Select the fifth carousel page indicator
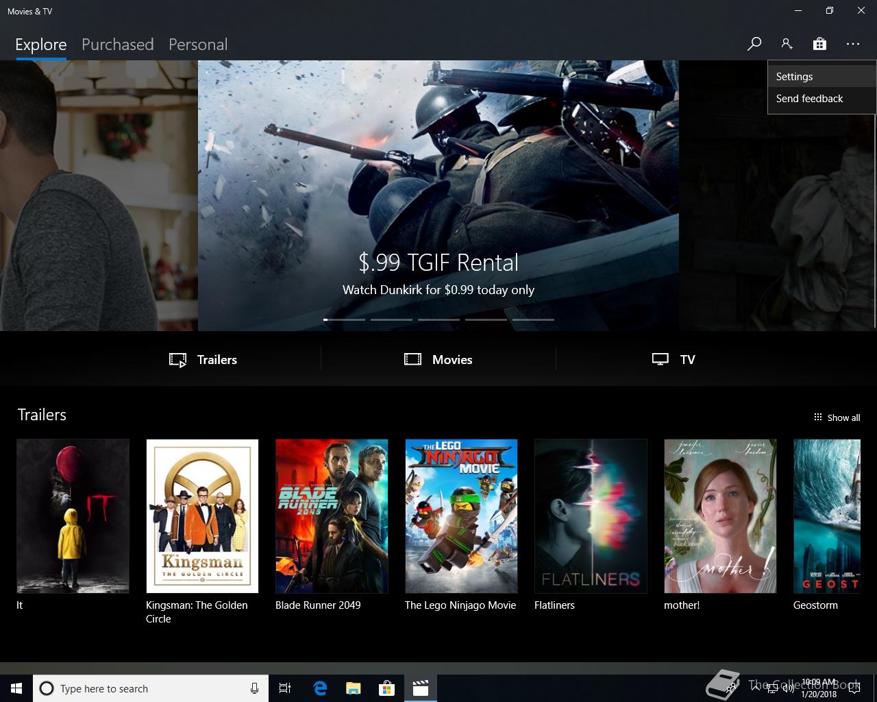The height and width of the screenshot is (702, 877). pyautogui.click(x=533, y=319)
